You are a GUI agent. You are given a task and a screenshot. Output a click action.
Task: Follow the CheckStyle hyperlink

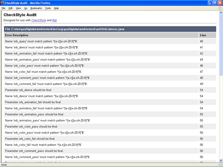pos(39,20)
